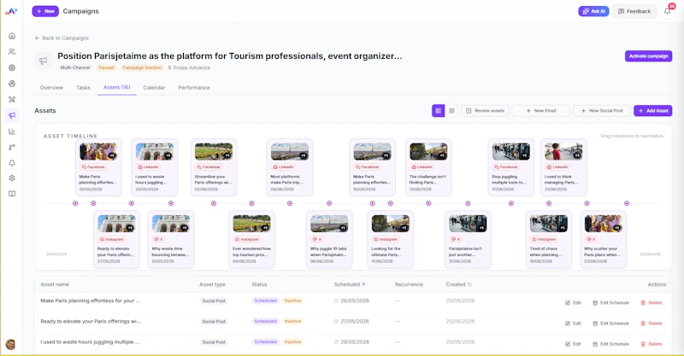Viewport: 684px width, 356px height.
Task: Click Edit for 'I used to waste hours' row
Action: click(x=573, y=344)
